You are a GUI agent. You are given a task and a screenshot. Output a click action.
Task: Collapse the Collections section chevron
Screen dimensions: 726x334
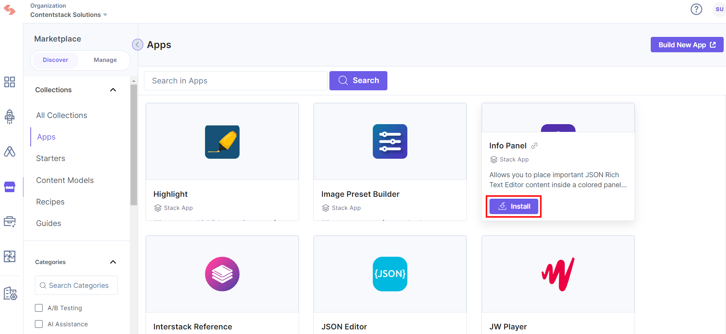(113, 90)
